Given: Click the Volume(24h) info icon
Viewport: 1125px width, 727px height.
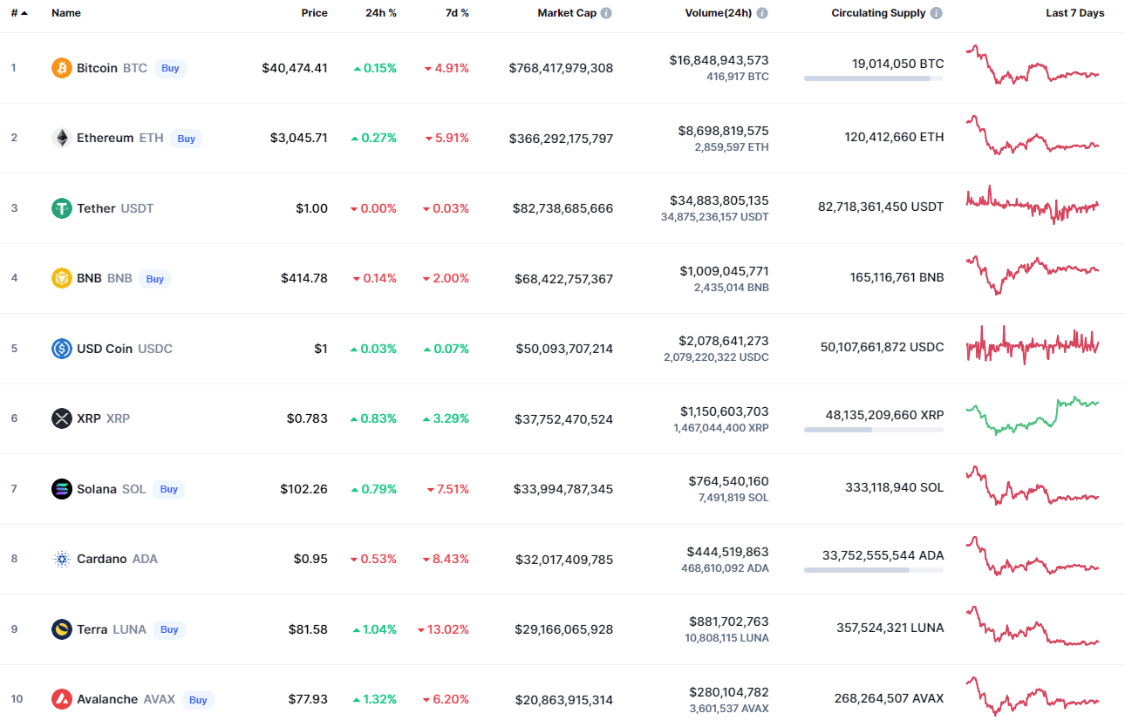Looking at the screenshot, I should (x=762, y=13).
